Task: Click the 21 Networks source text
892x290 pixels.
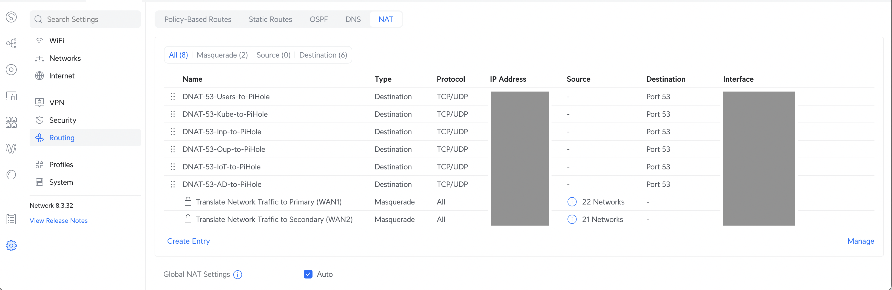Action: pos(602,219)
